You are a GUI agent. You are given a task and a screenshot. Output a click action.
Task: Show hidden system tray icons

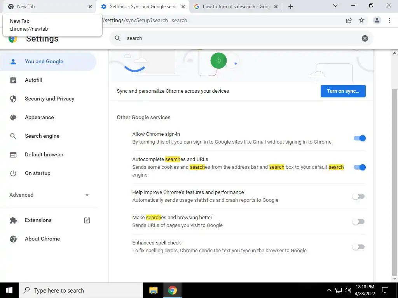(x=329, y=290)
